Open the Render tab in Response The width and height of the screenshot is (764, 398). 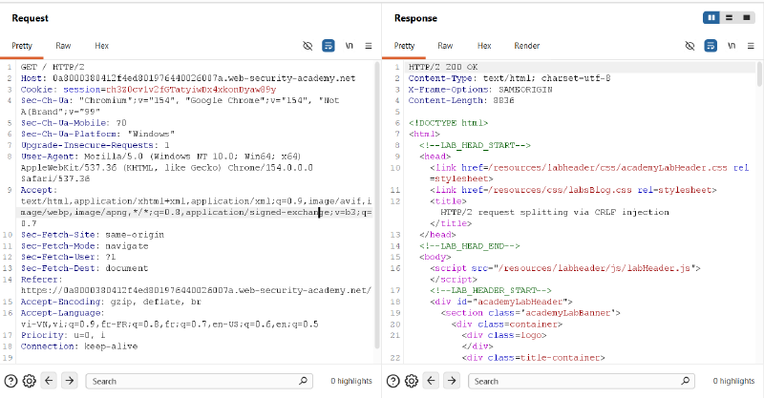(x=527, y=46)
